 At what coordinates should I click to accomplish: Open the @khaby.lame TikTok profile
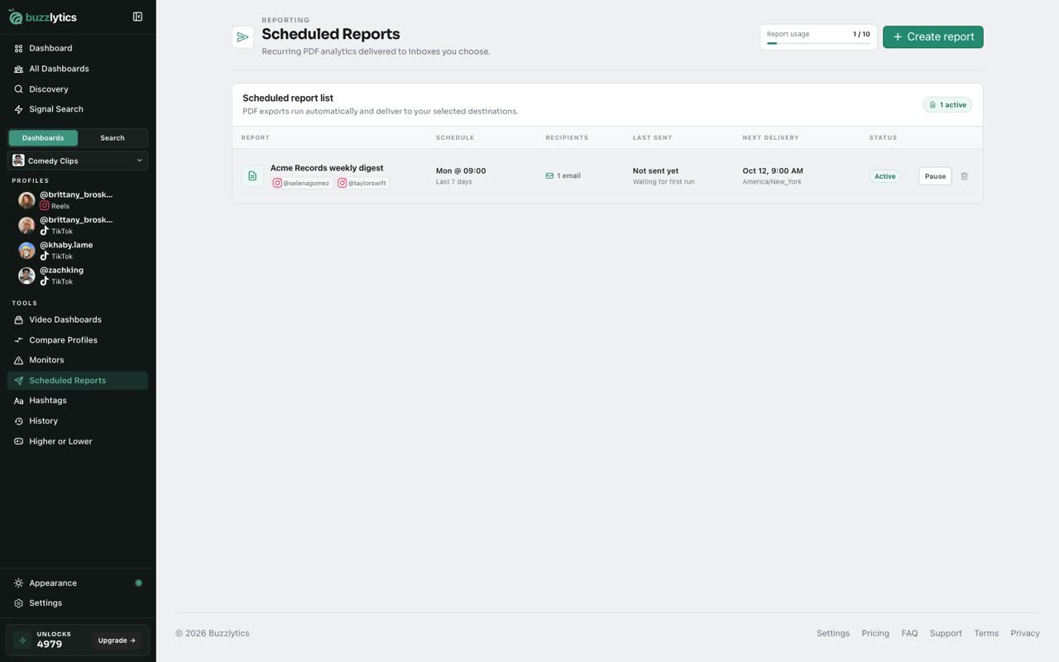pyautogui.click(x=78, y=250)
